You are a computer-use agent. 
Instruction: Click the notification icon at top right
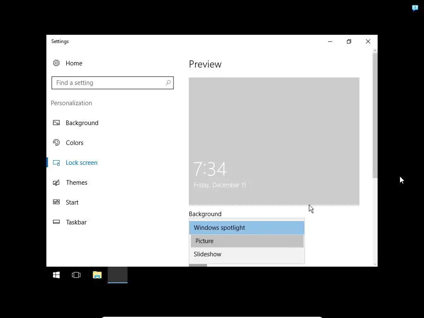tap(415, 8)
